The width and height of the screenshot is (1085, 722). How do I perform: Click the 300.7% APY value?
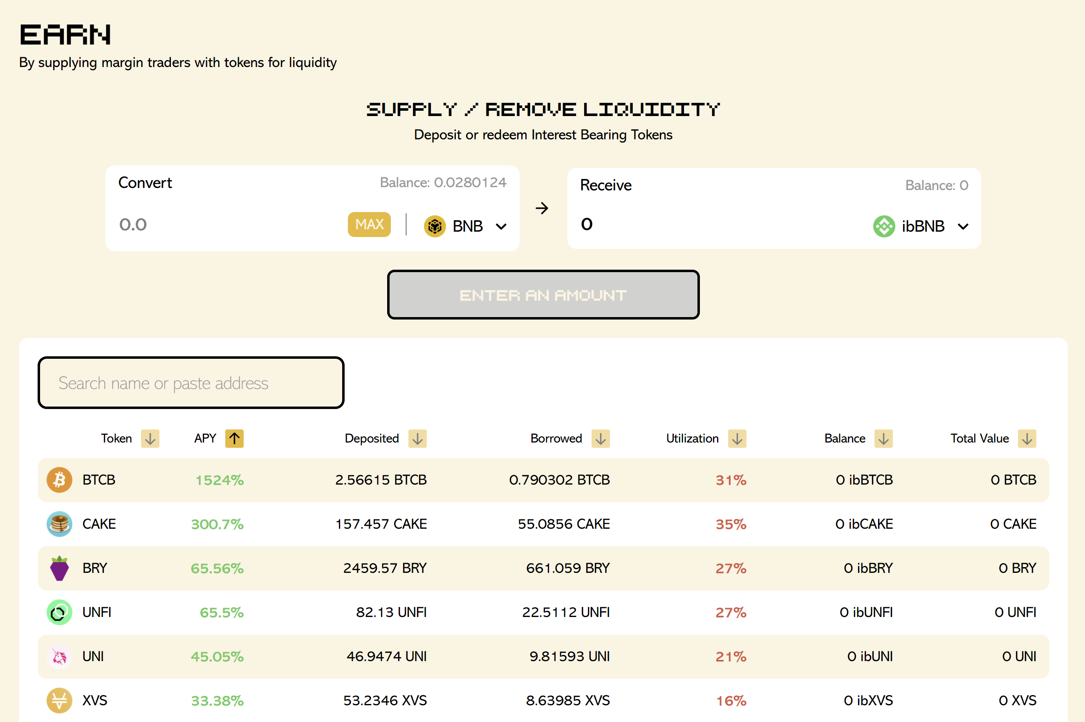217,525
